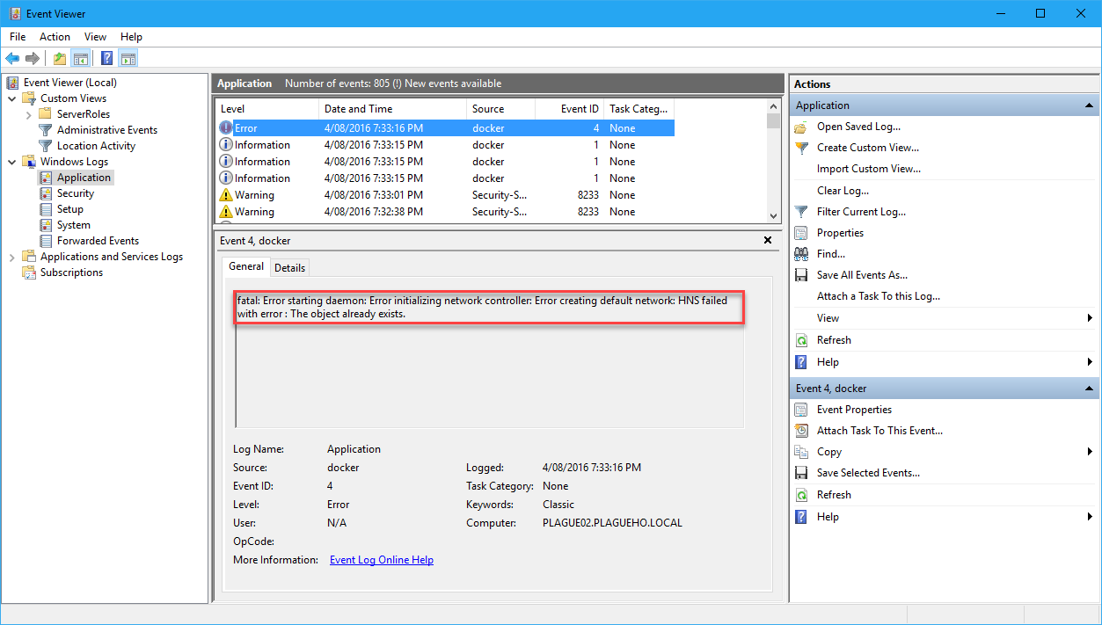The width and height of the screenshot is (1102, 625).
Task: Click the Save All Events As disk icon
Action: click(x=801, y=275)
